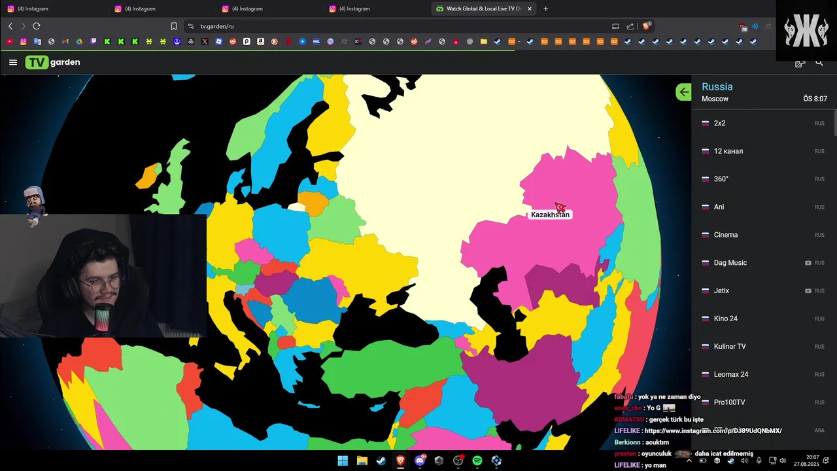Play the 2x2 channel

[x=762, y=123]
